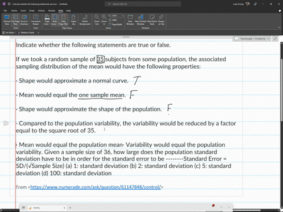This screenshot has width=283, height=212.
Task: Click 'Shape would approximate the shape of the population.'
Action: click(x=90, y=109)
